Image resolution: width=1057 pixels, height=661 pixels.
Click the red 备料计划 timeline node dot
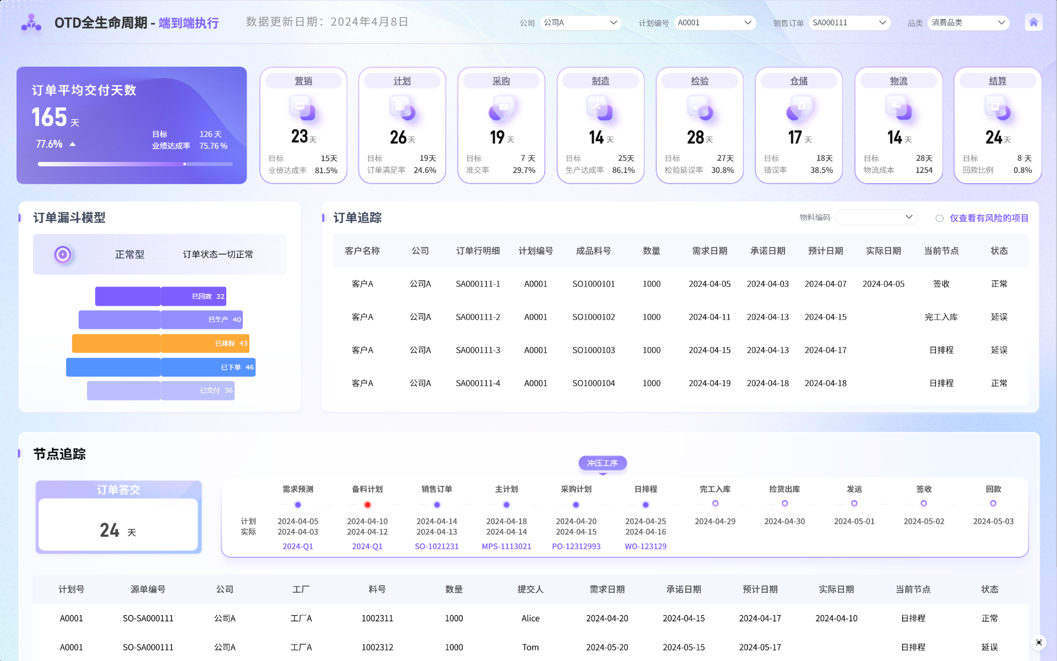coord(367,505)
